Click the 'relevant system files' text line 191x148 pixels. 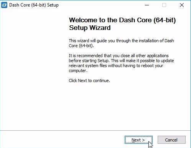[116, 66]
